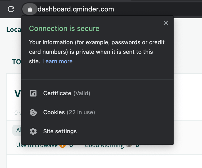202x168 pixels.
Task: Click the (Valid) certificate status text
Action: click(x=82, y=93)
